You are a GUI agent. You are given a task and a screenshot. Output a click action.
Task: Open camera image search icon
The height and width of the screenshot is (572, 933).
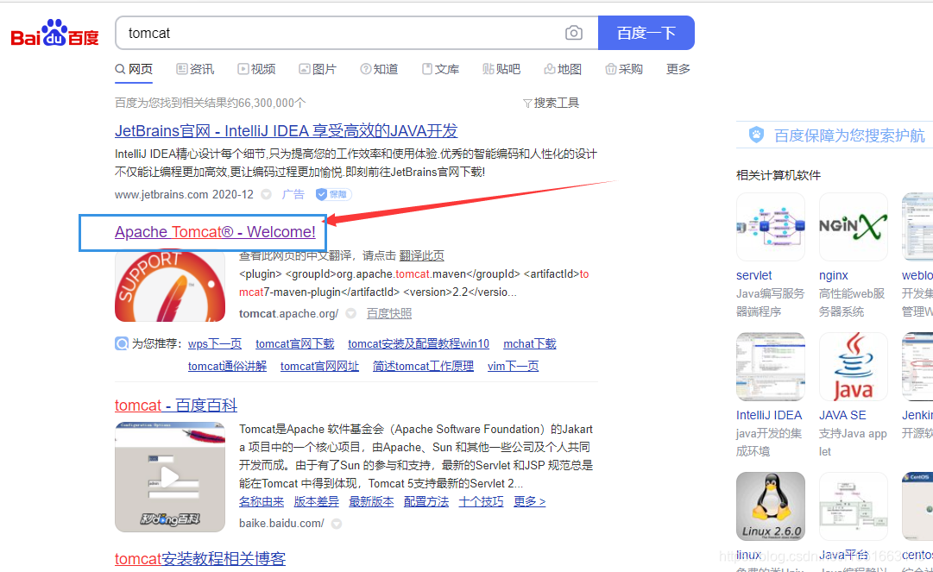point(574,33)
